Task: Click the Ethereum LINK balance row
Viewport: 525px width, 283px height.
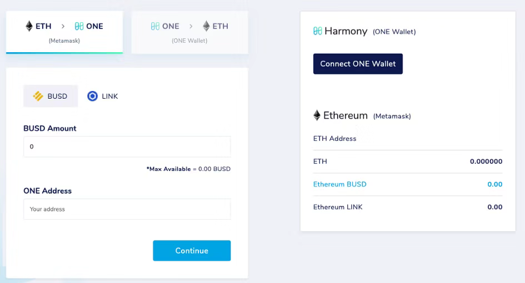Action: tap(408, 207)
